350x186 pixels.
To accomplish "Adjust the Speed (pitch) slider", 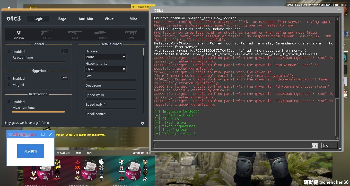I will click(x=111, y=109).
